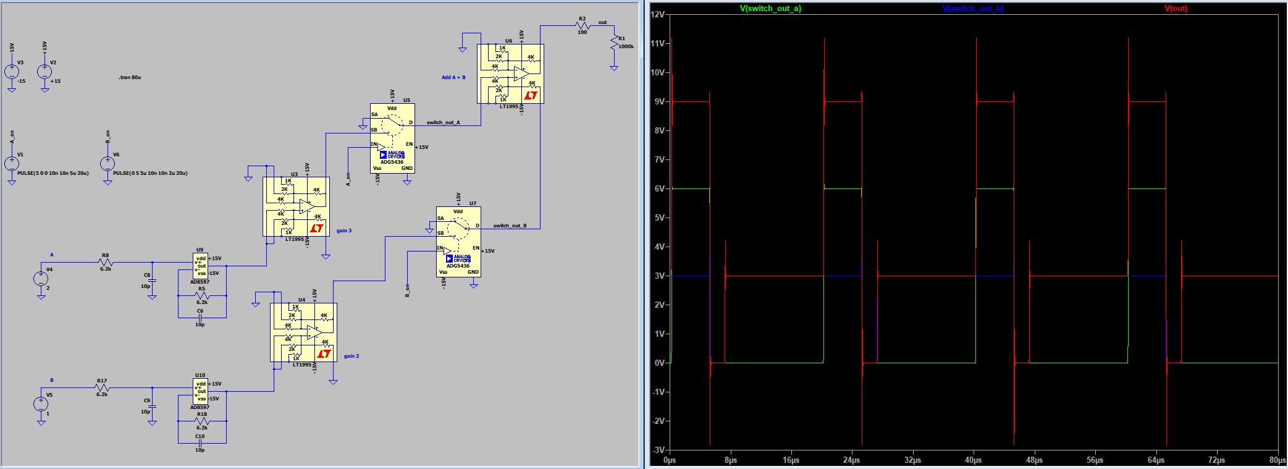Select DC source V4 on net A

[x=41, y=279]
